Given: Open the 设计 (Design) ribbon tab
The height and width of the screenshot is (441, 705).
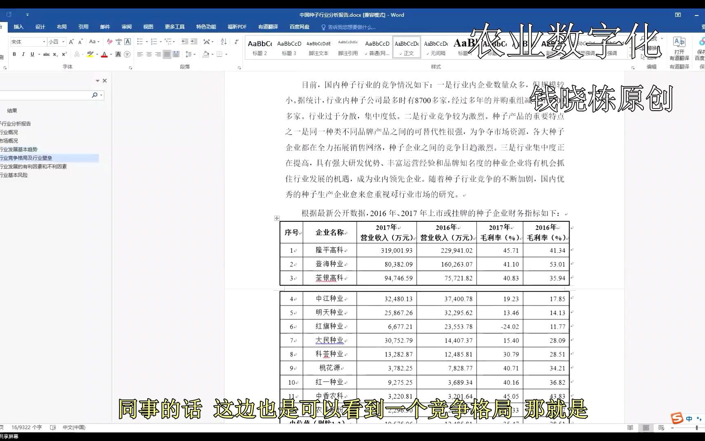Looking at the screenshot, I should (x=40, y=27).
